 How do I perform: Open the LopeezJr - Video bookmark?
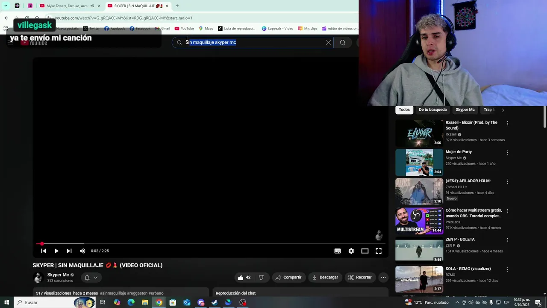[x=277, y=29]
